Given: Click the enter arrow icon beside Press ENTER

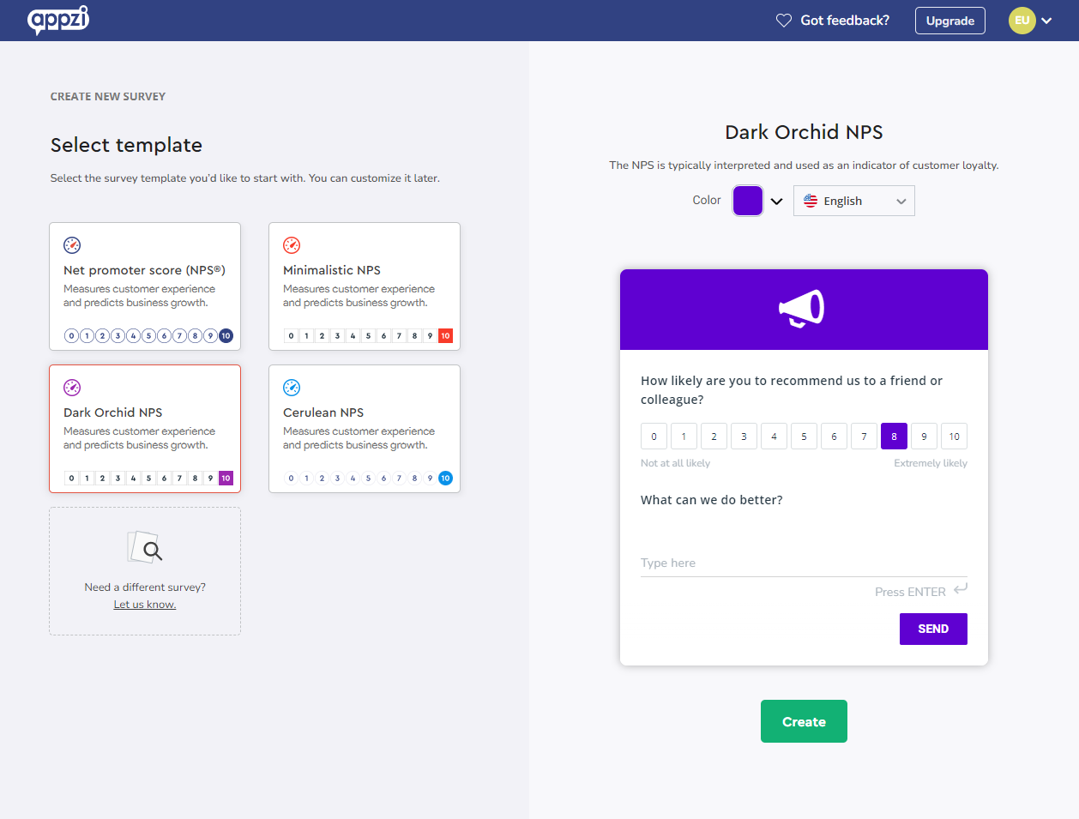Looking at the screenshot, I should pos(961,588).
